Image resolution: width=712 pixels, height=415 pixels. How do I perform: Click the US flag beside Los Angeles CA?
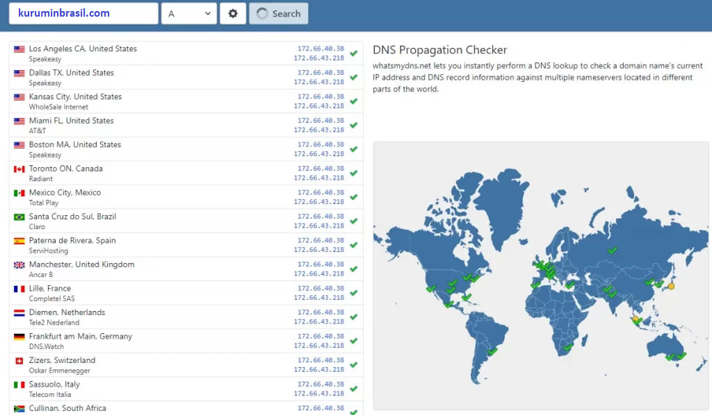point(19,49)
